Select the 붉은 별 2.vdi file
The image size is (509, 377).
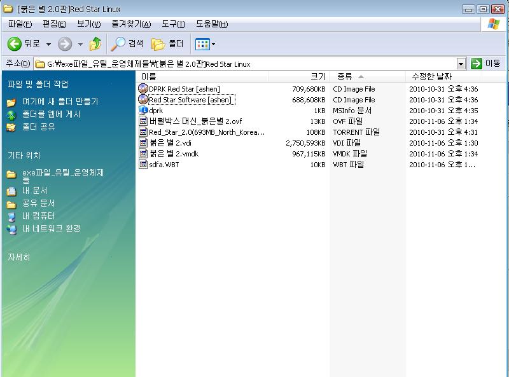point(169,143)
